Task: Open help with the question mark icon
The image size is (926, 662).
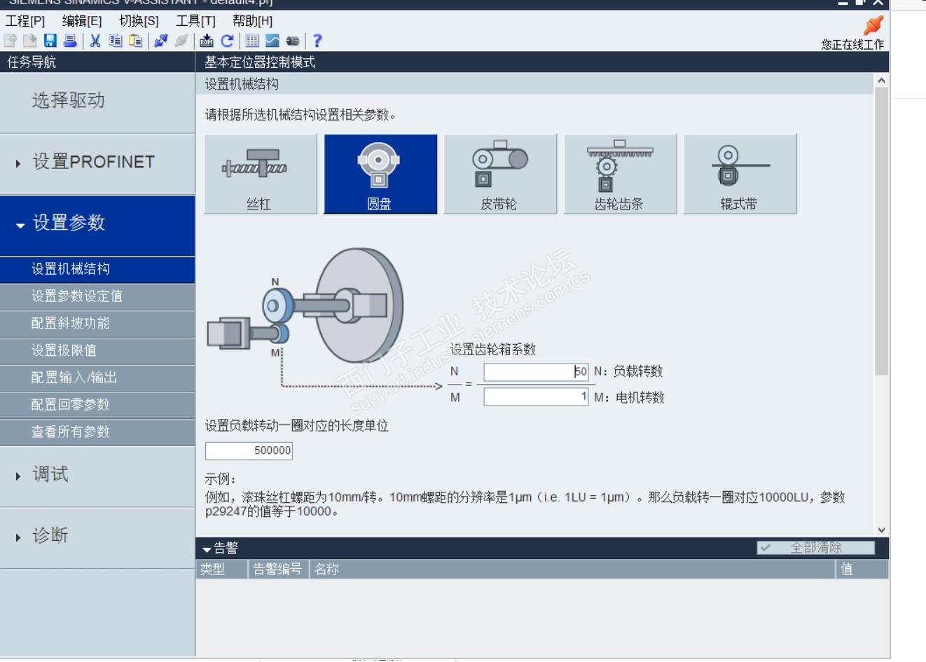Action: click(x=317, y=41)
